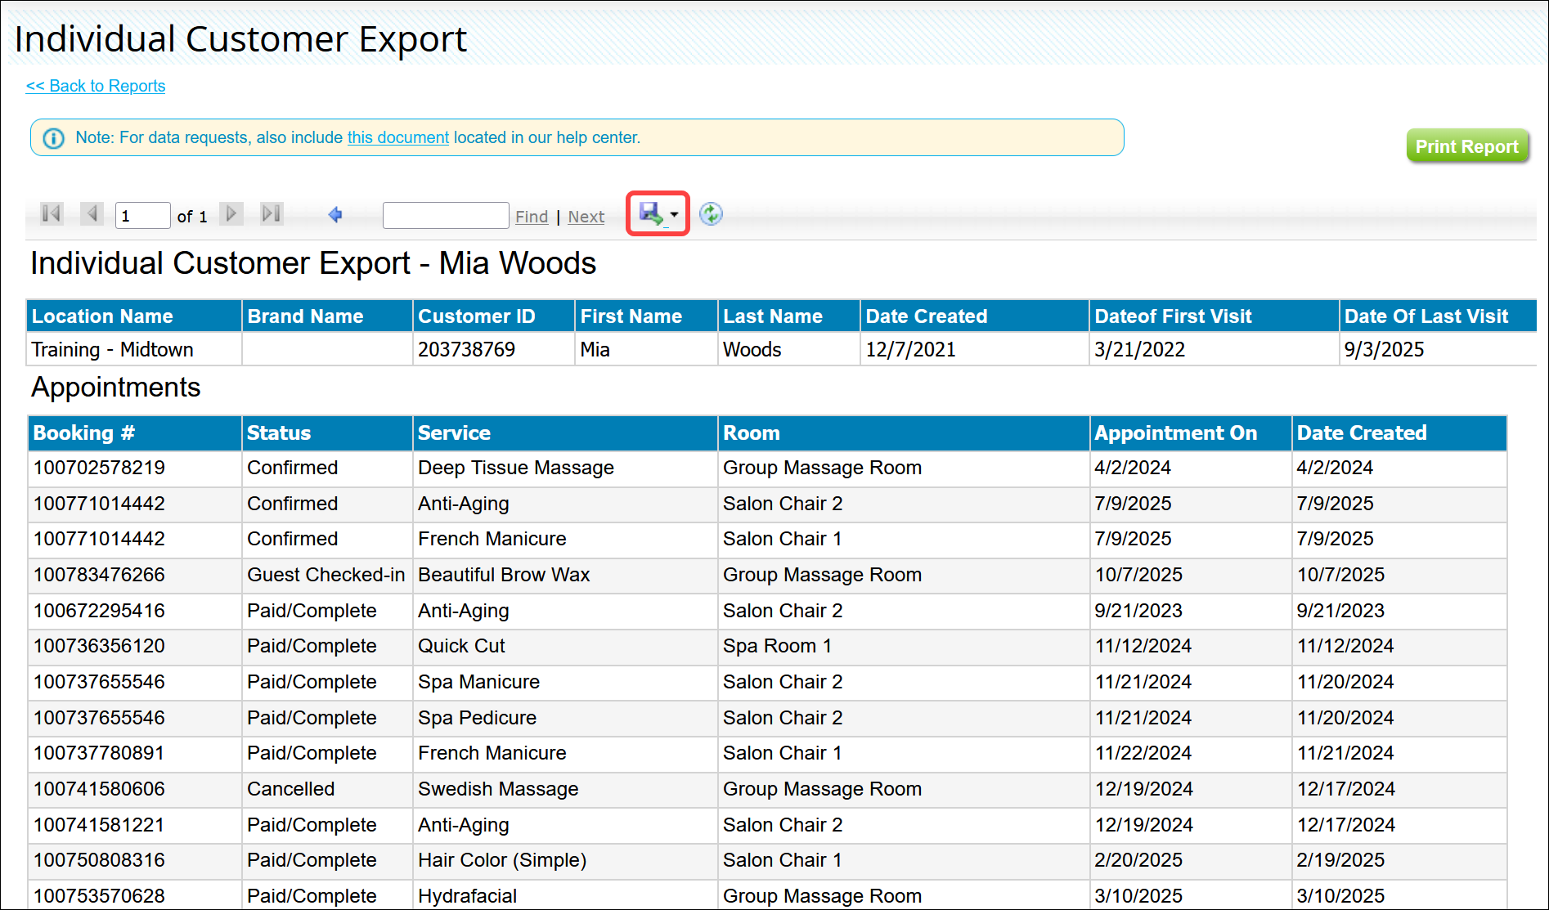Click Guest Checked-in status
Screen dimensions: 1549x910
(326, 575)
